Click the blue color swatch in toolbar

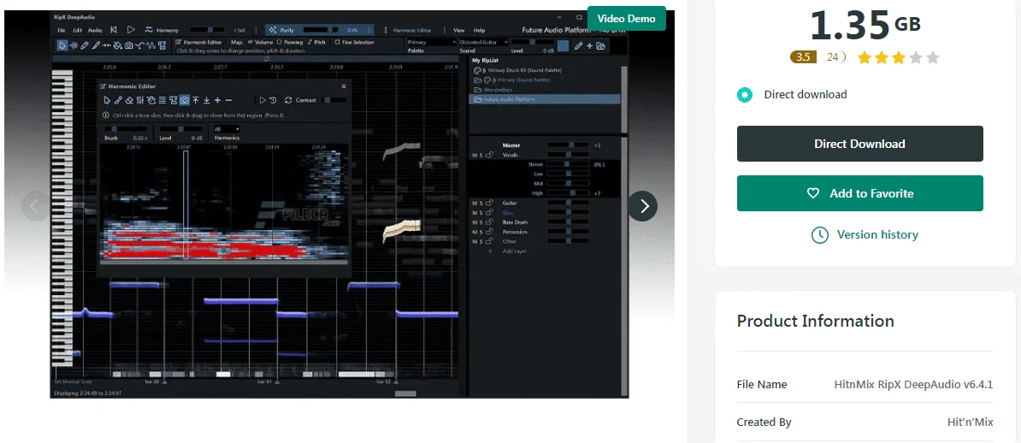(x=563, y=45)
